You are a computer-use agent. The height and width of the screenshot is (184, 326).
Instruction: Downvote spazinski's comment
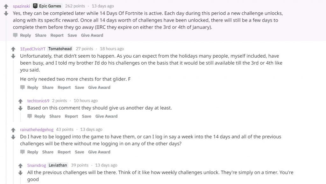[x=6, y=14]
